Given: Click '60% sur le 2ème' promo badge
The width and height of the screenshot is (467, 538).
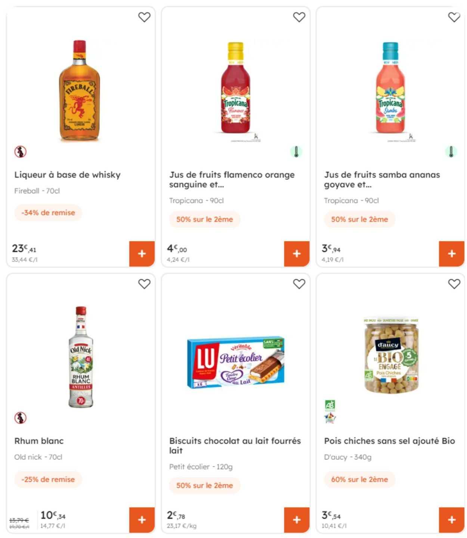Looking at the screenshot, I should [x=359, y=479].
